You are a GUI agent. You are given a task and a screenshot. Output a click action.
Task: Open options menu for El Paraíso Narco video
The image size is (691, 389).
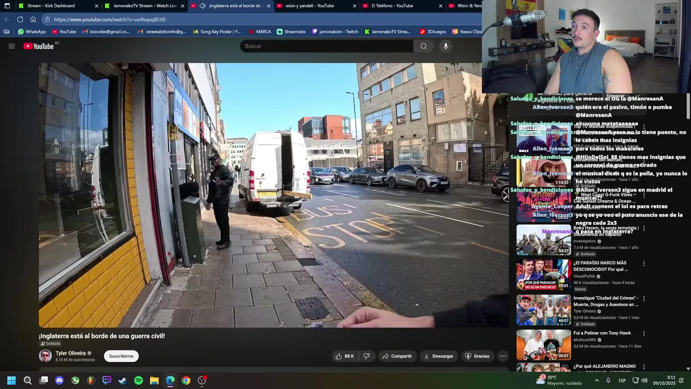point(643,264)
